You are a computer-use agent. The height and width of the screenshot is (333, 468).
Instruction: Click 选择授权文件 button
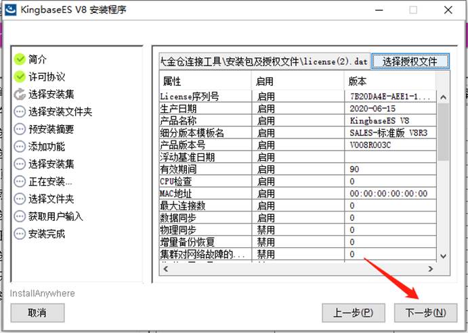410,61
